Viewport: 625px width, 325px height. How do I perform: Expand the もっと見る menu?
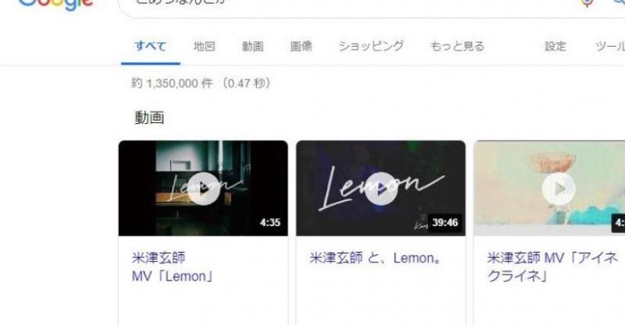tap(457, 46)
